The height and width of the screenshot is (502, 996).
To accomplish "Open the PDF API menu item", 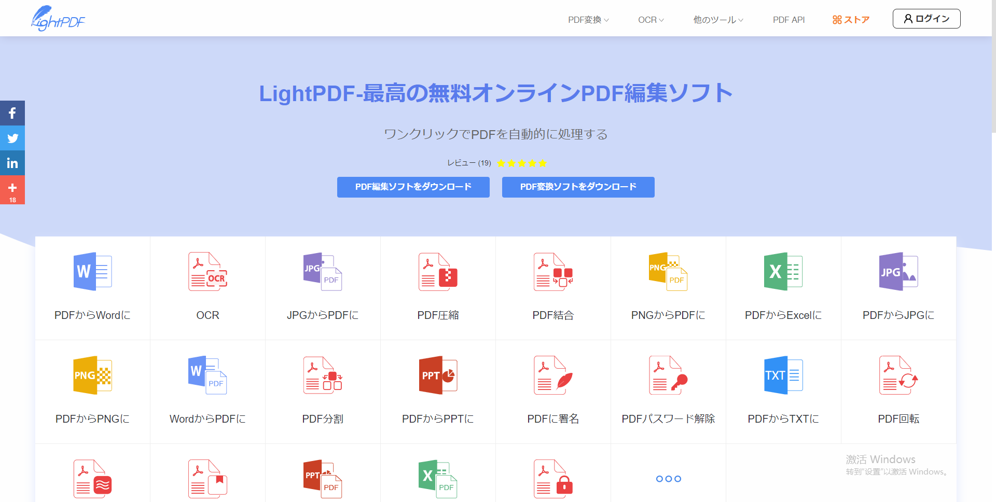I will [x=789, y=20].
